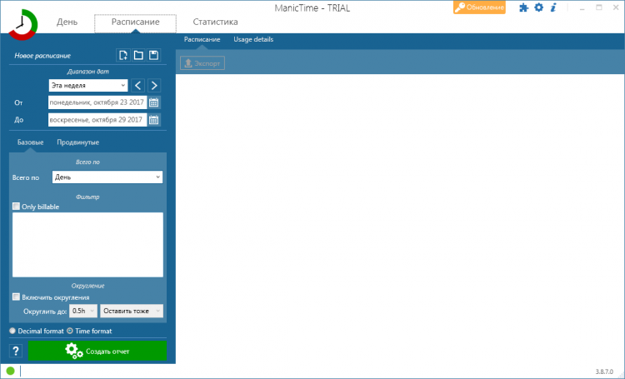Click the help question mark button
Screen dimensions: 625x379
tap(16, 352)
